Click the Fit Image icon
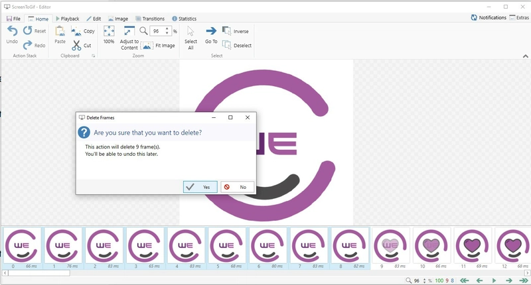 [x=147, y=45]
